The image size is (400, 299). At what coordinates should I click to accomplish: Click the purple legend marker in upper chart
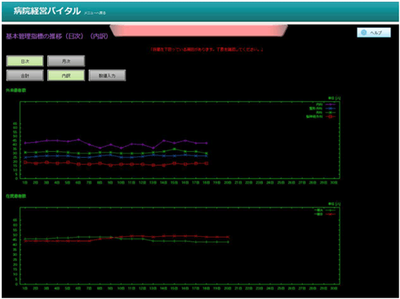click(330, 105)
